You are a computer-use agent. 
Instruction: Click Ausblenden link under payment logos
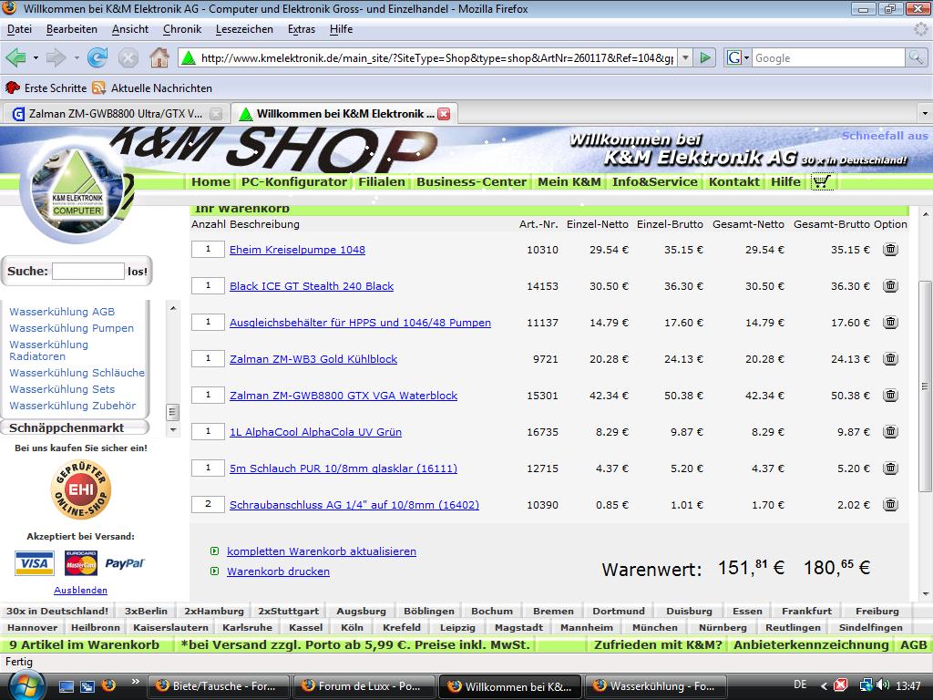pyautogui.click(x=80, y=590)
